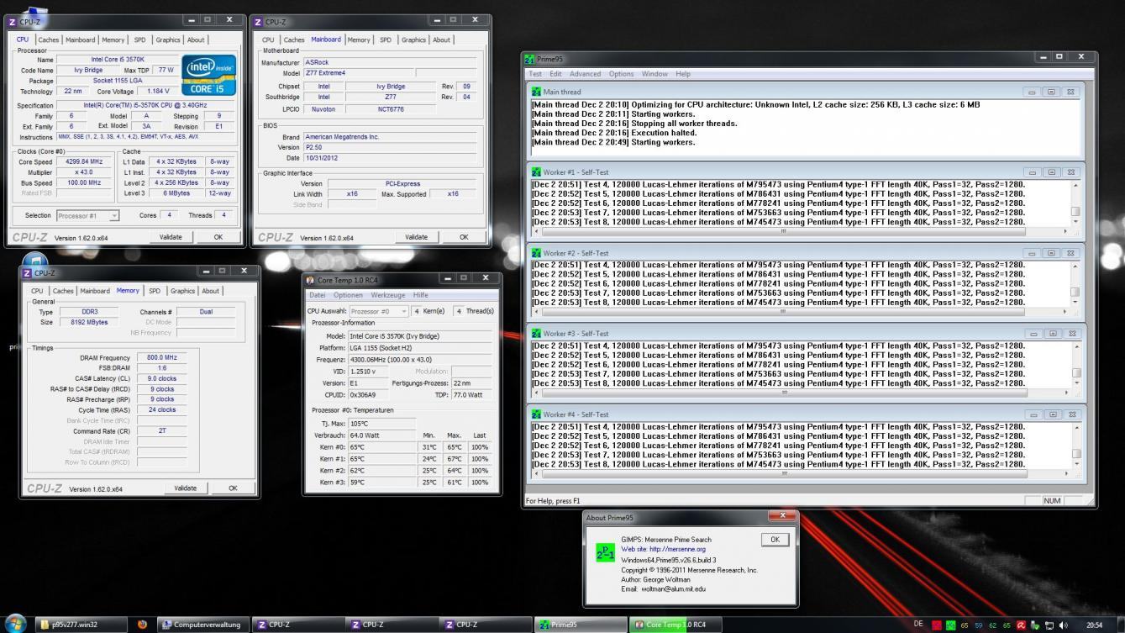Open the Hilfe menu in Core Temp
Image resolution: width=1125 pixels, height=633 pixels.
click(421, 295)
